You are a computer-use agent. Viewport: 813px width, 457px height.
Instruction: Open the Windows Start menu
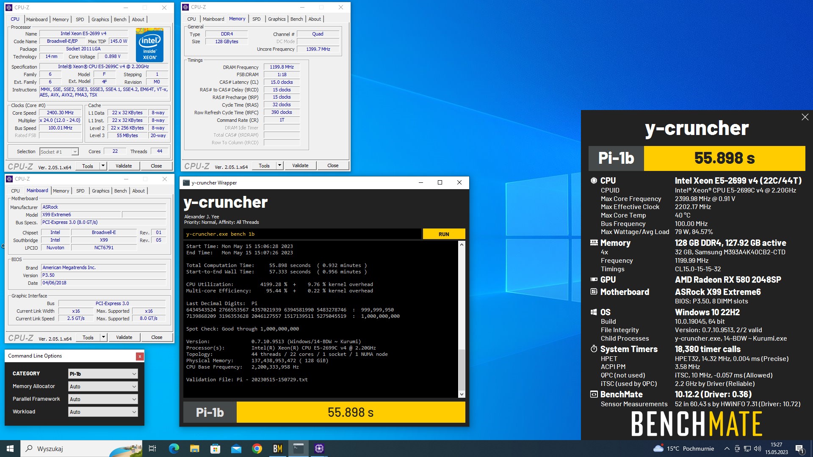(10, 449)
